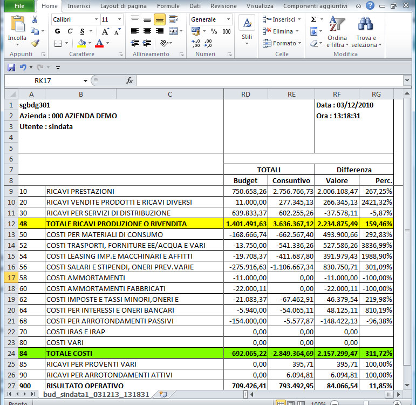
Task: Click AutoSum sigma icon
Action: [313, 19]
